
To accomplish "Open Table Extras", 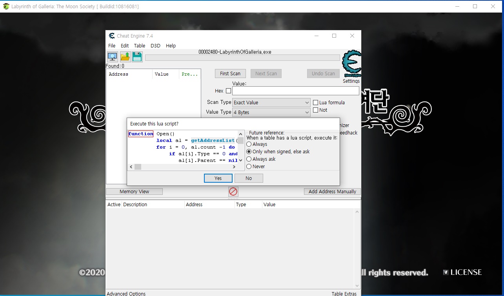I will click(x=344, y=293).
